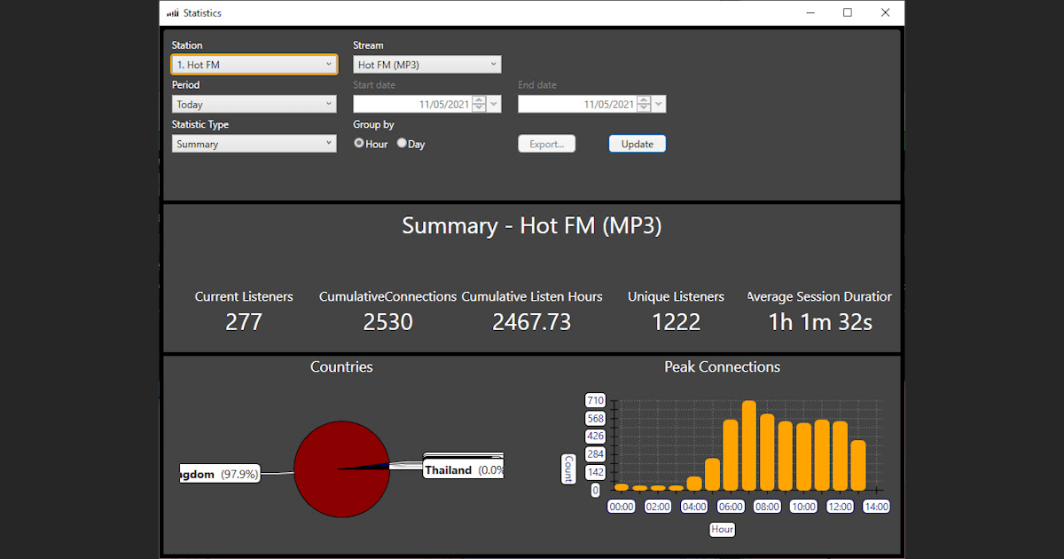1064x559 pixels.
Task: Click the tallest bar in Peak Connections
Action: point(749,444)
